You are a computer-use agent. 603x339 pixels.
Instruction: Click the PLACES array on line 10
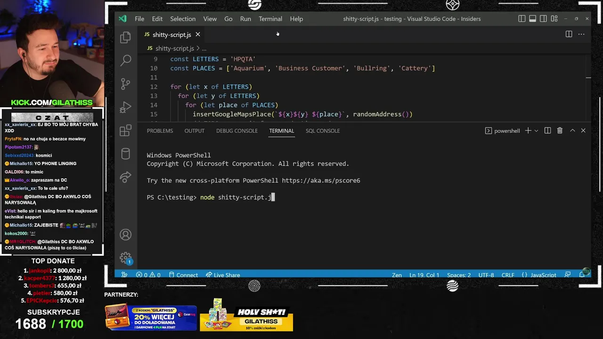click(331, 68)
